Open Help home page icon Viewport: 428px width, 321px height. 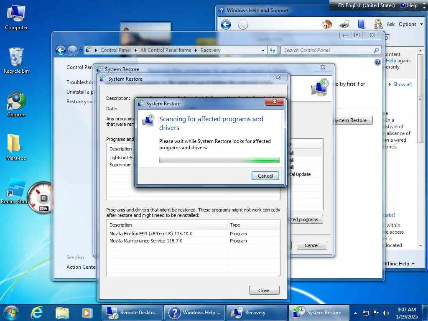tap(327, 24)
